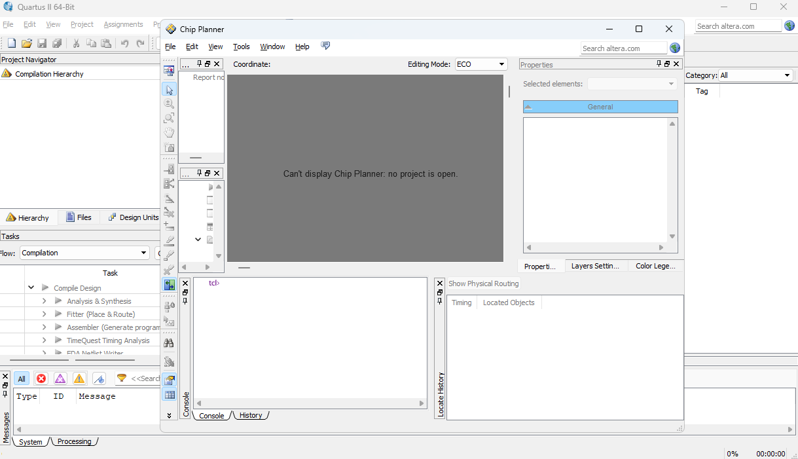Filter messages by purple critical warning icon
798x459 pixels.
pos(60,378)
